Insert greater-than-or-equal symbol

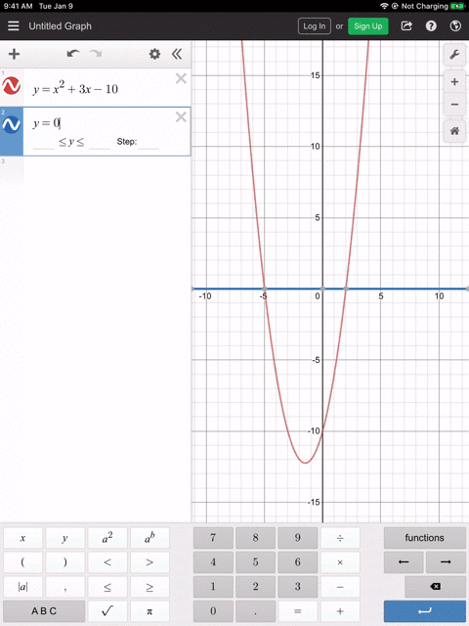(x=149, y=587)
